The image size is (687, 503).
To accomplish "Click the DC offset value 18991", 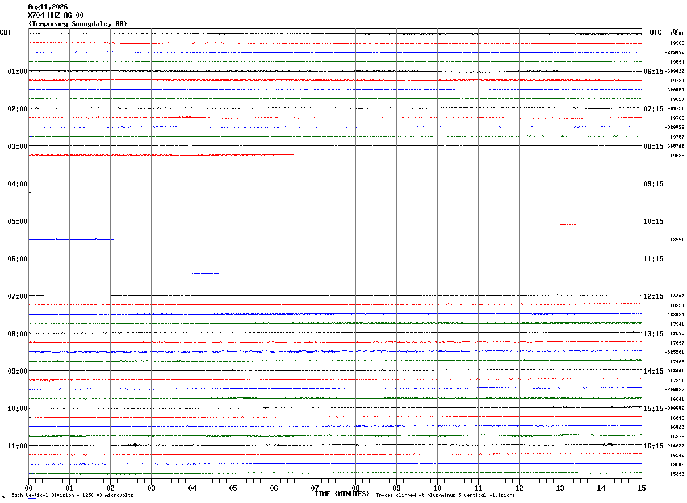I will [x=677, y=240].
